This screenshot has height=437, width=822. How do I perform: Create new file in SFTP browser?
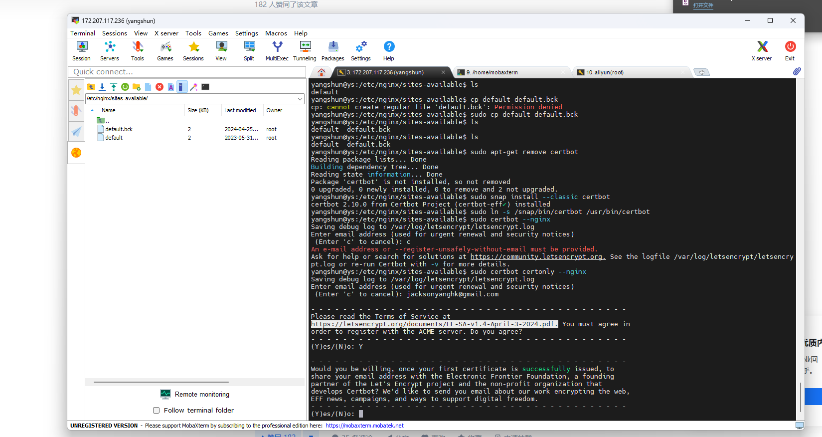[148, 87]
